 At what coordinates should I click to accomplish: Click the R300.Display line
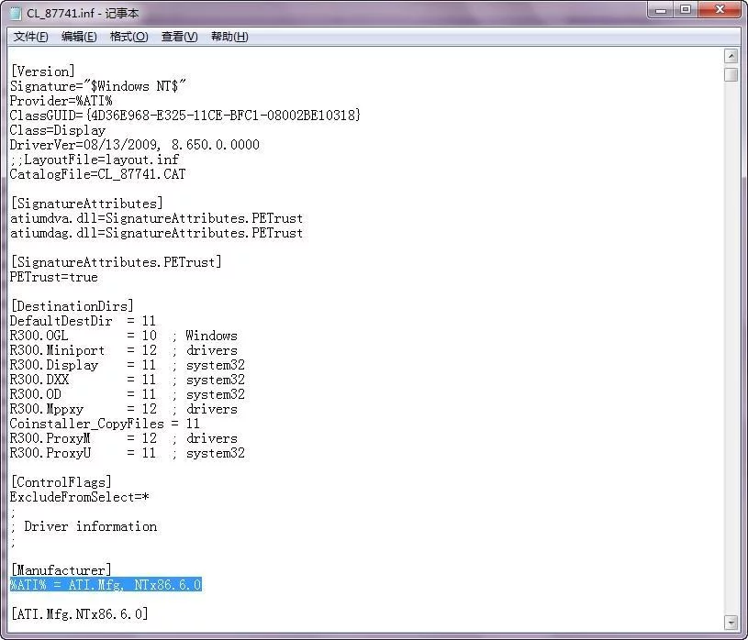[x=128, y=365]
